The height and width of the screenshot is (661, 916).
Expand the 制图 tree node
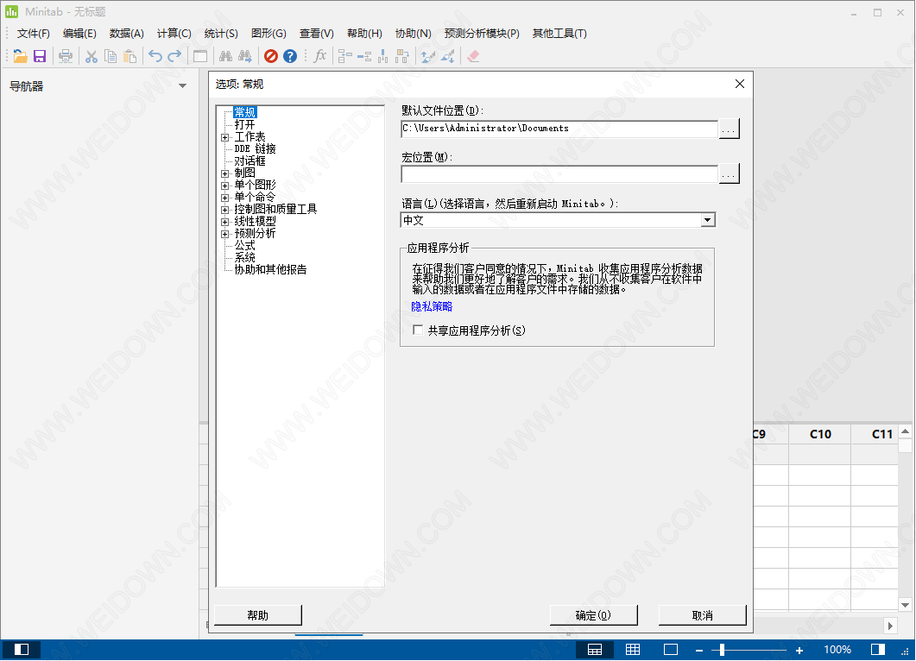pos(225,173)
